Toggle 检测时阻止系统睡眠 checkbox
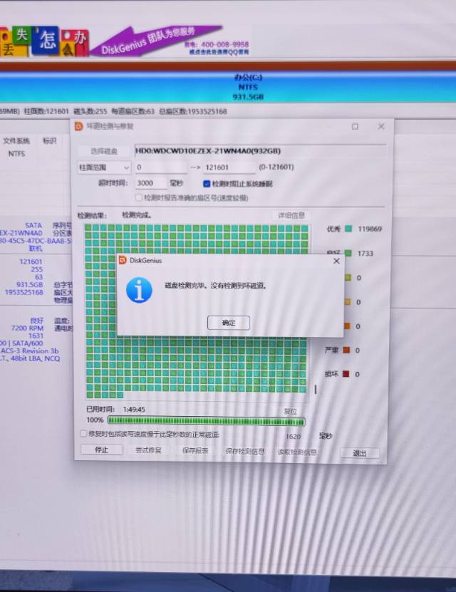 tap(207, 184)
